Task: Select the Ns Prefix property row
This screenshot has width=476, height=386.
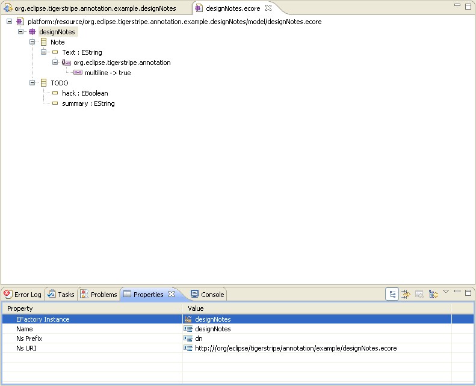Action: [238, 339]
